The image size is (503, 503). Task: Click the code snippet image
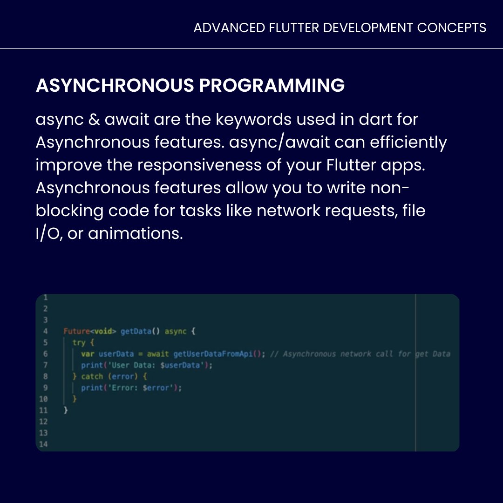pos(247,373)
